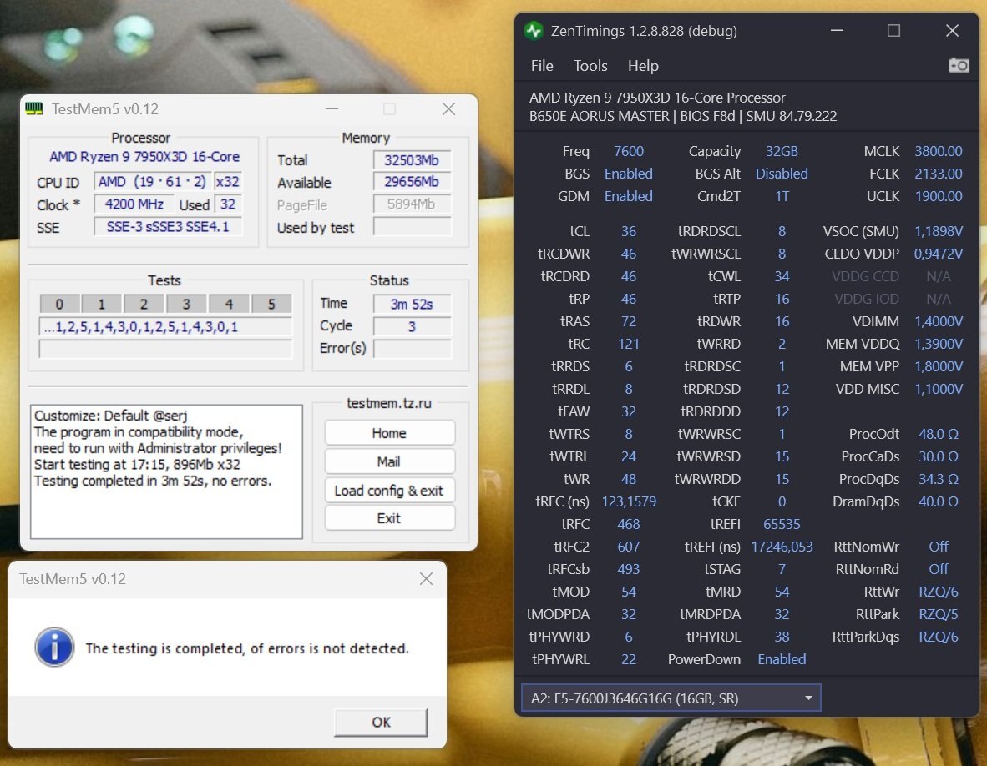The height and width of the screenshot is (766, 987).
Task: Close the ZenTimings window
Action: click(953, 31)
